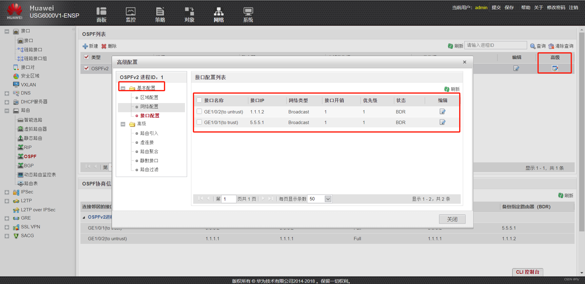Collapse the 接口 group in sidebar
The height and width of the screenshot is (284, 585).
coord(7,31)
